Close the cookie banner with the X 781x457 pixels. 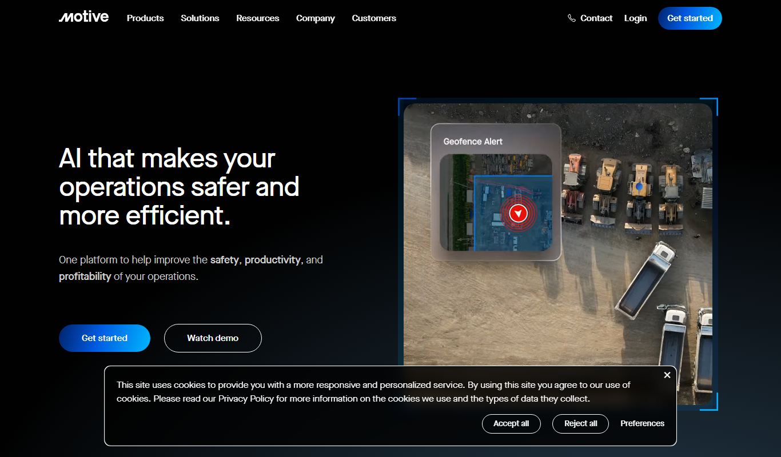pos(667,375)
